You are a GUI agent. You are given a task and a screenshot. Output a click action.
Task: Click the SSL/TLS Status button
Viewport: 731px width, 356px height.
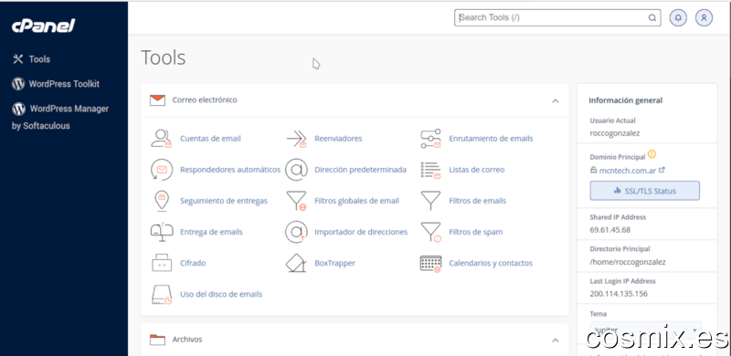pyautogui.click(x=645, y=191)
